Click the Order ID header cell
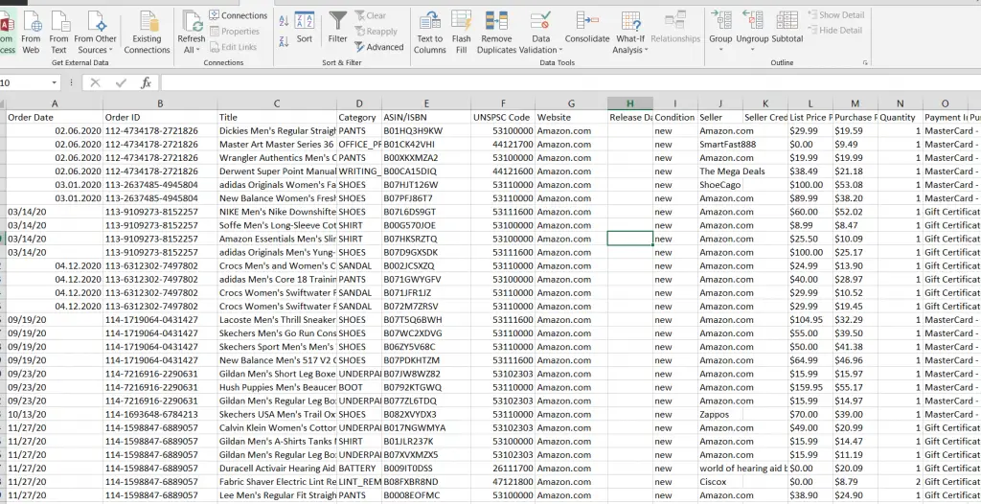 pos(160,117)
